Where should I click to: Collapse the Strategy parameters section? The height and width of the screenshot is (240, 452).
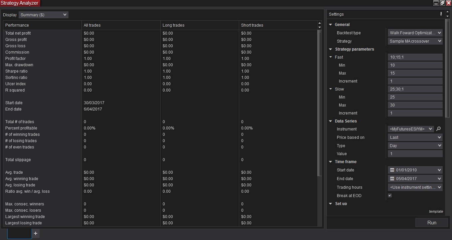click(331, 49)
